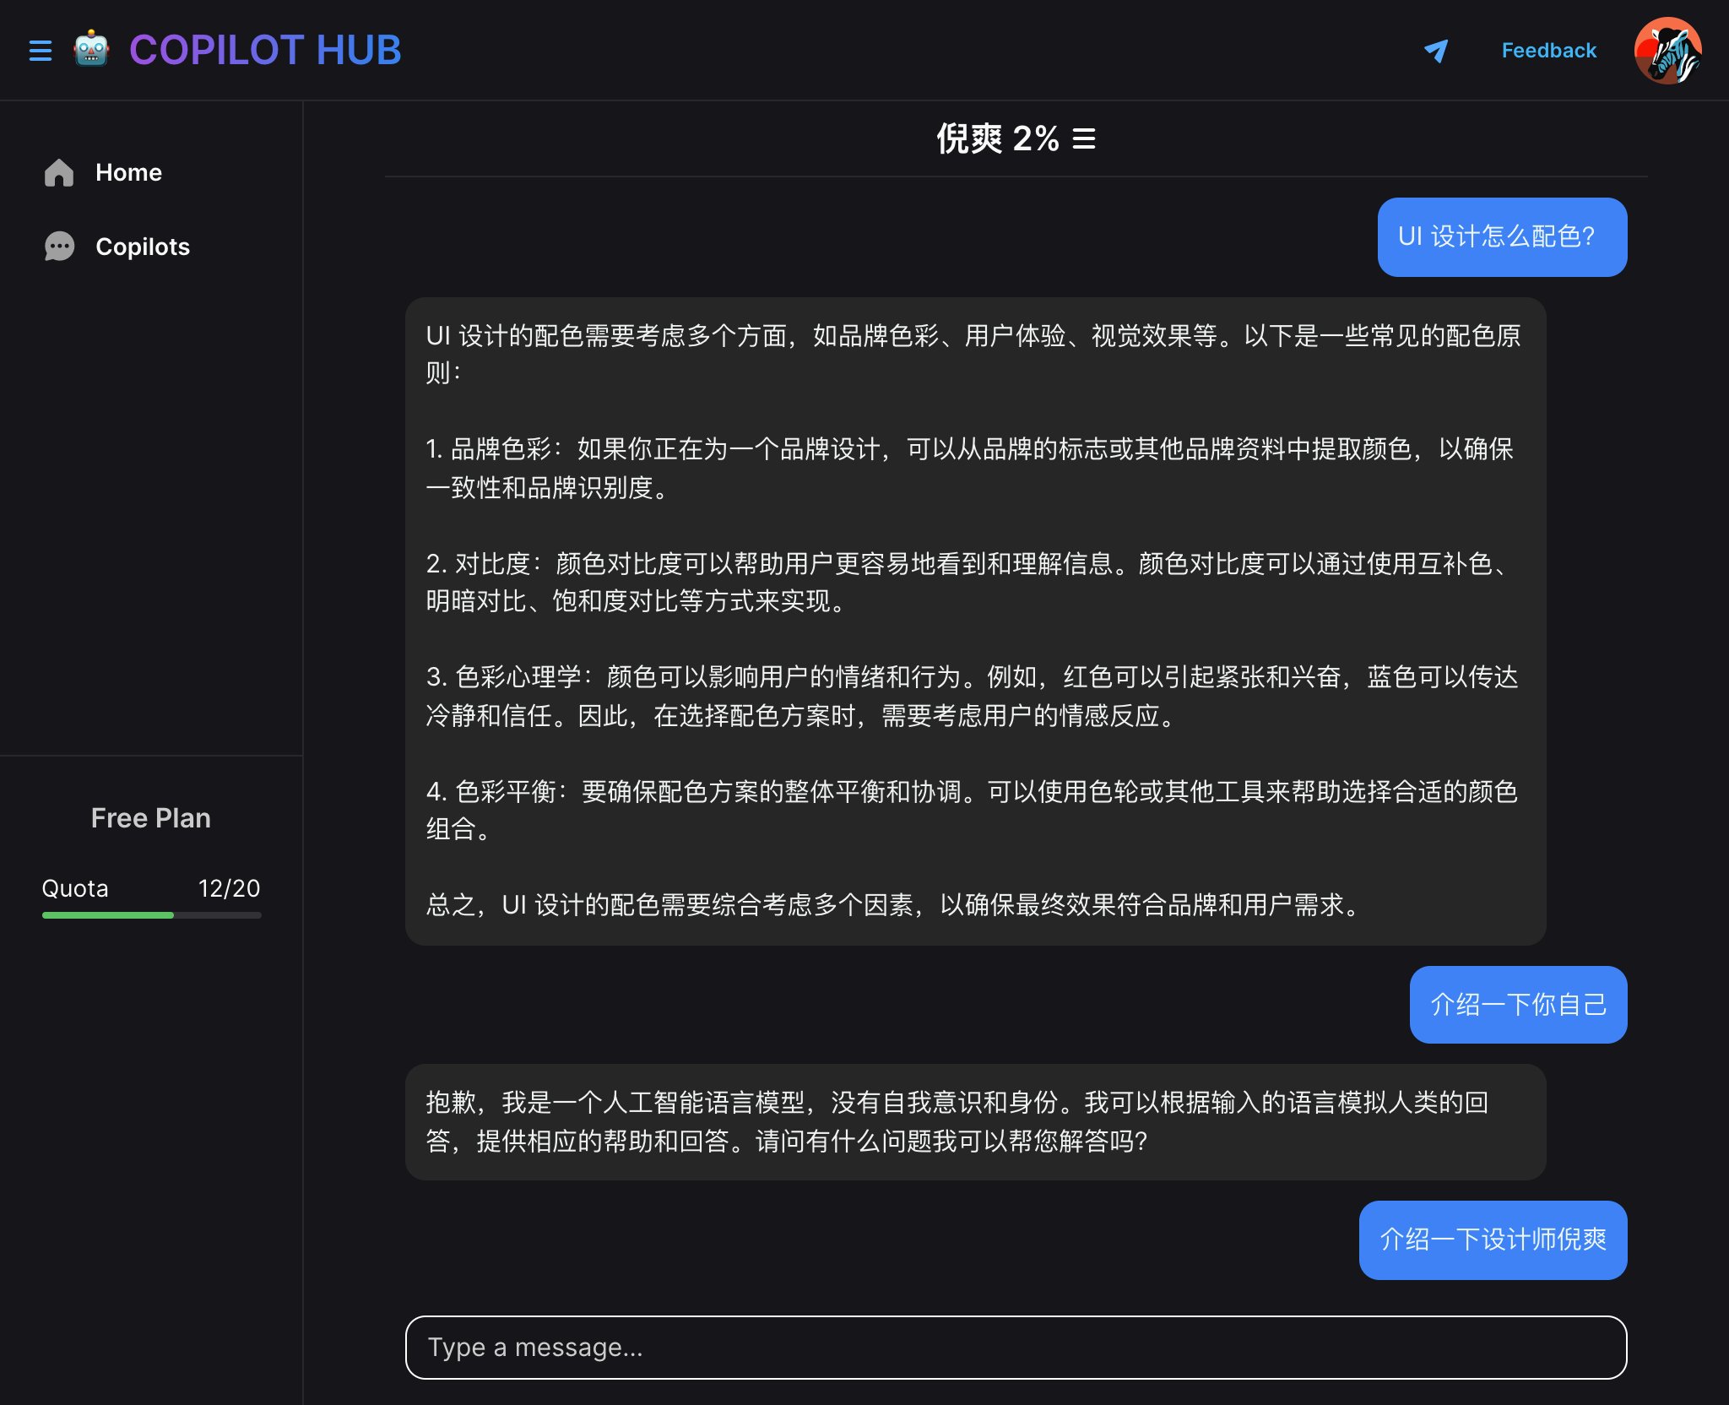Select the Home house icon in sidebar
Viewport: 1729px width, 1405px height.
point(58,173)
